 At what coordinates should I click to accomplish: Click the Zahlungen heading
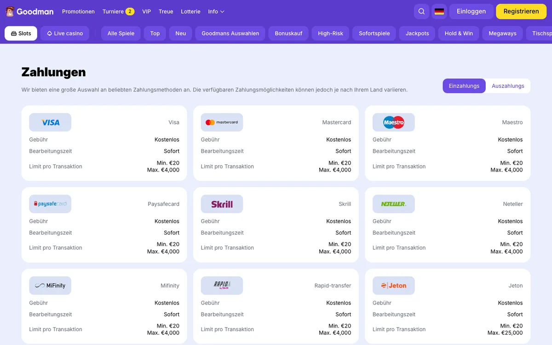[x=53, y=72]
